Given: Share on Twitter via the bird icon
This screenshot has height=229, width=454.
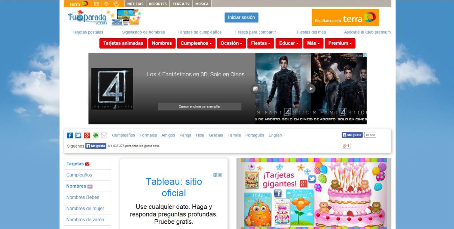Looking at the screenshot, I should point(78,135).
